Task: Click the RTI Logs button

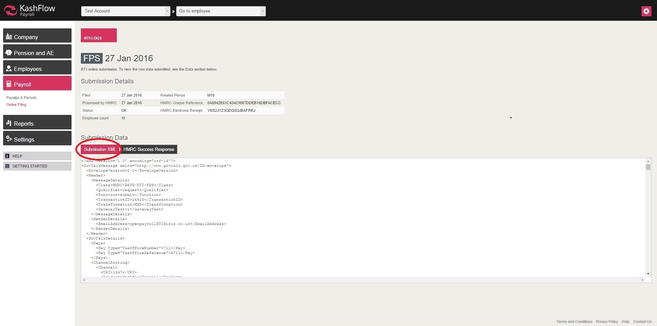Action: pyautogui.click(x=99, y=35)
